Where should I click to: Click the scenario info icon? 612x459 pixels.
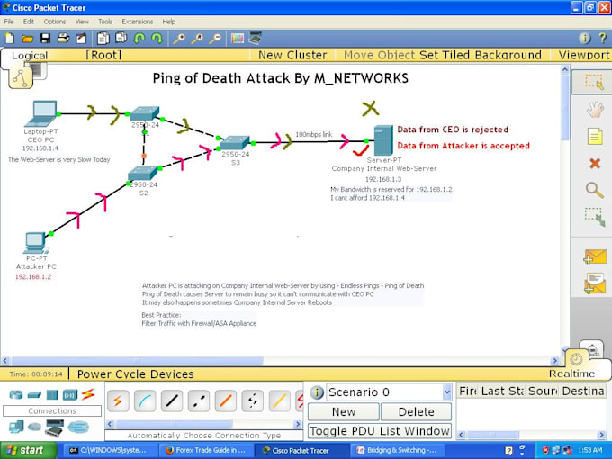pyautogui.click(x=317, y=392)
